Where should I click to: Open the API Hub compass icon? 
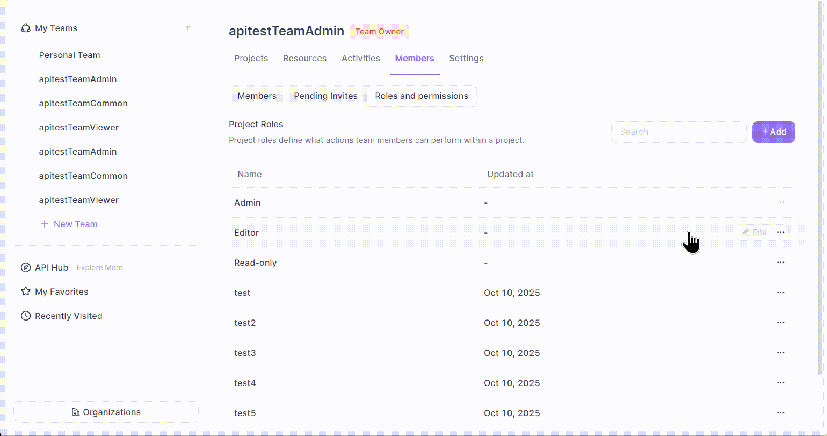pos(25,267)
